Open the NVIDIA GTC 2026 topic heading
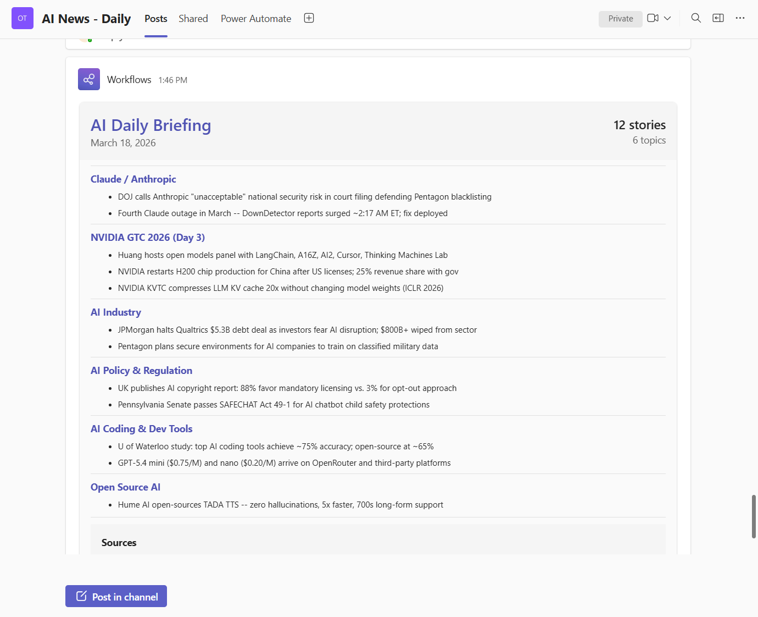This screenshot has height=617, width=758. click(147, 237)
